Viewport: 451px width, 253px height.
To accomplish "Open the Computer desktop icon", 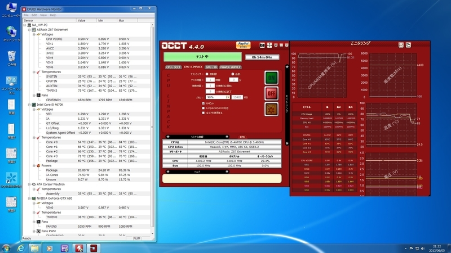I will (11, 10).
